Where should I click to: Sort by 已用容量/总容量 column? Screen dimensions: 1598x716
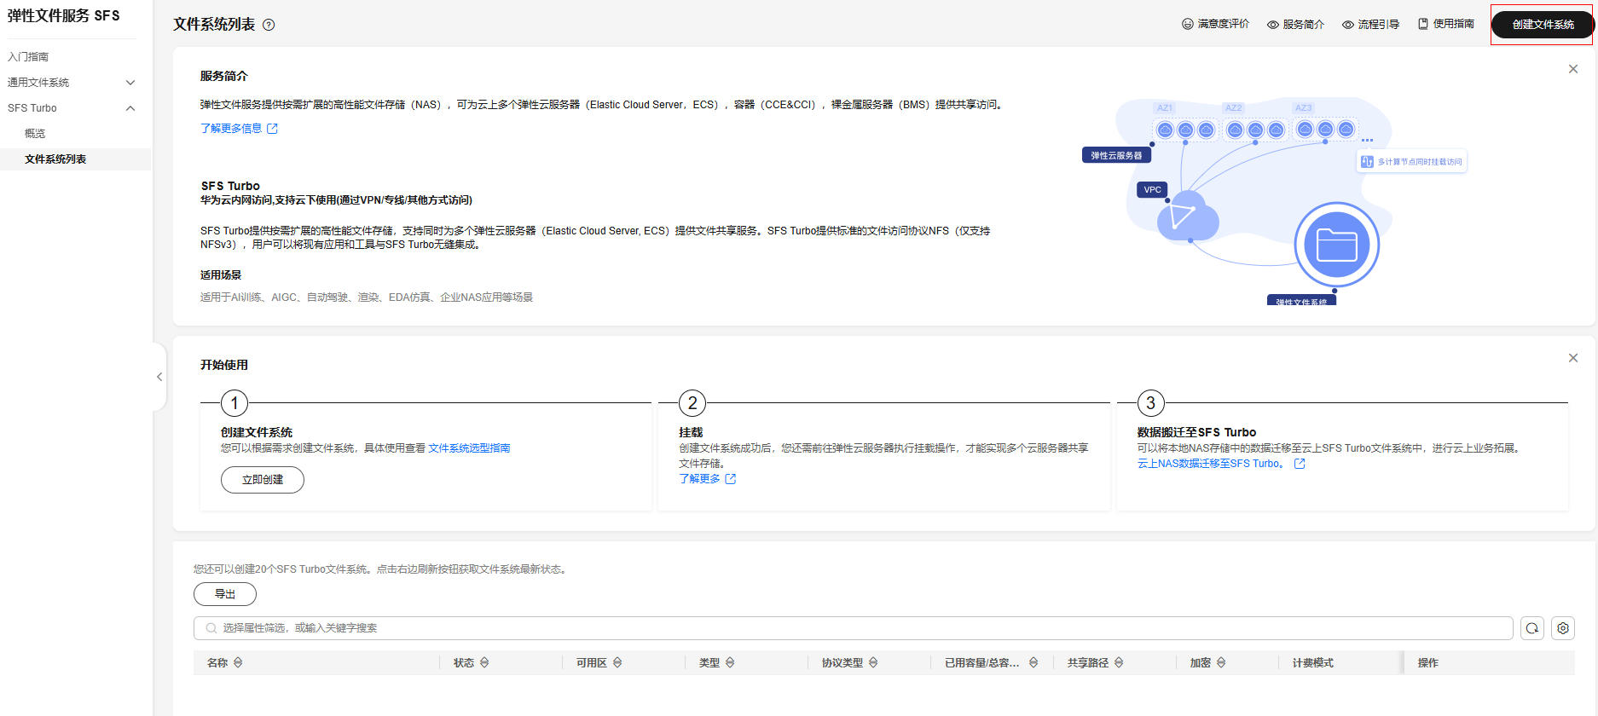[1033, 663]
